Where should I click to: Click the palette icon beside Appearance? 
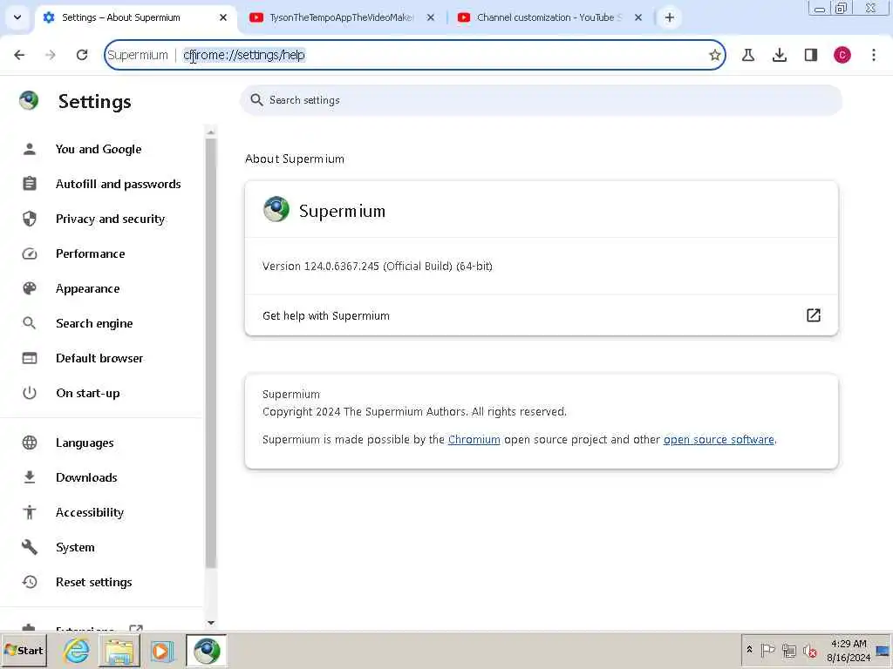(x=30, y=288)
